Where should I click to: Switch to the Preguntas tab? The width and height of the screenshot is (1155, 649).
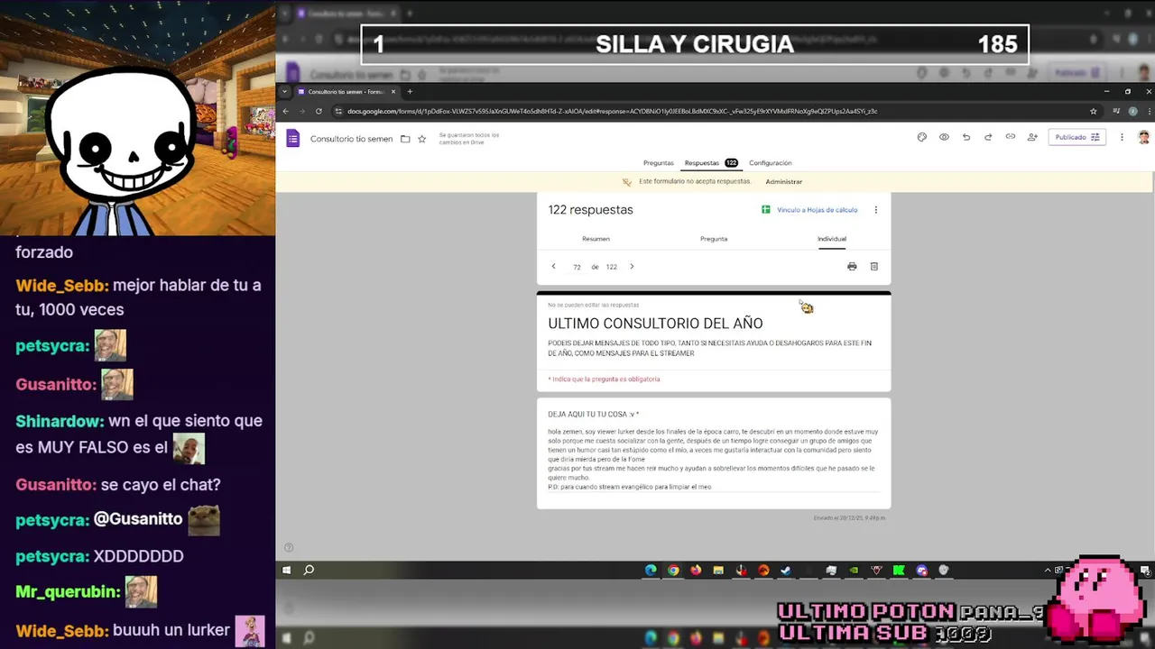[658, 163]
